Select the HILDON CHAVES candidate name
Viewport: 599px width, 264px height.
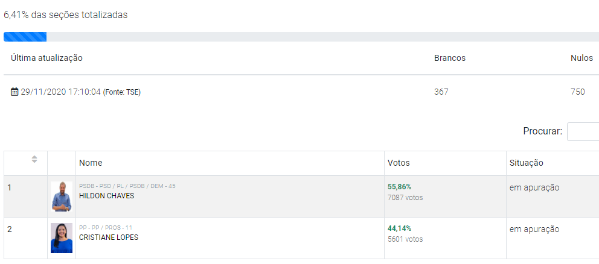[x=107, y=196]
